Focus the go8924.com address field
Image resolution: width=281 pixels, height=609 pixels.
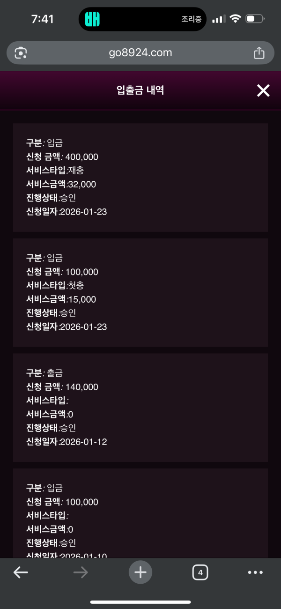tap(140, 53)
